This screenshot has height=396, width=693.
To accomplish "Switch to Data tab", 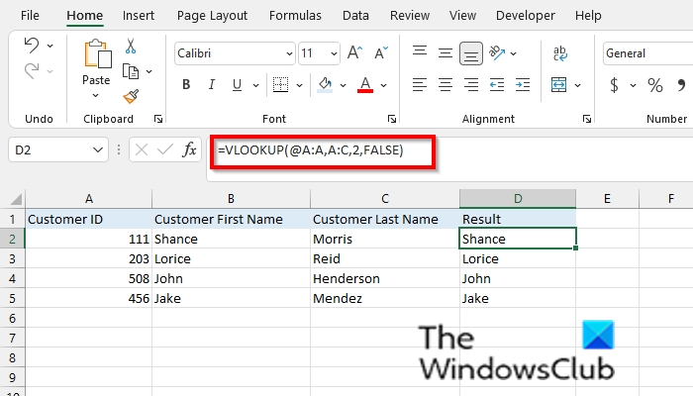I will click(355, 16).
